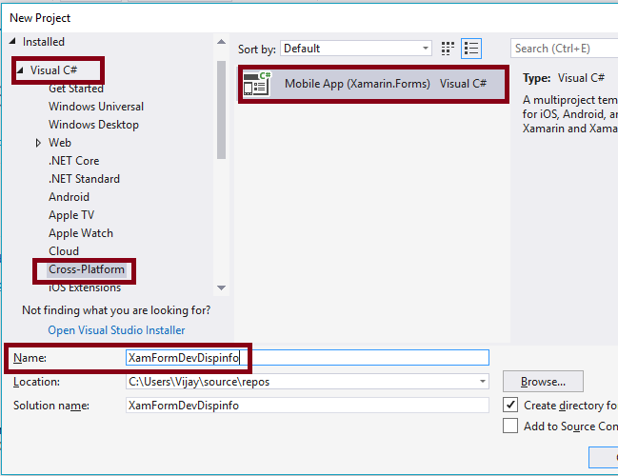Choose the .NET Core category
Image resolution: width=618 pixels, height=476 pixels.
click(x=74, y=161)
